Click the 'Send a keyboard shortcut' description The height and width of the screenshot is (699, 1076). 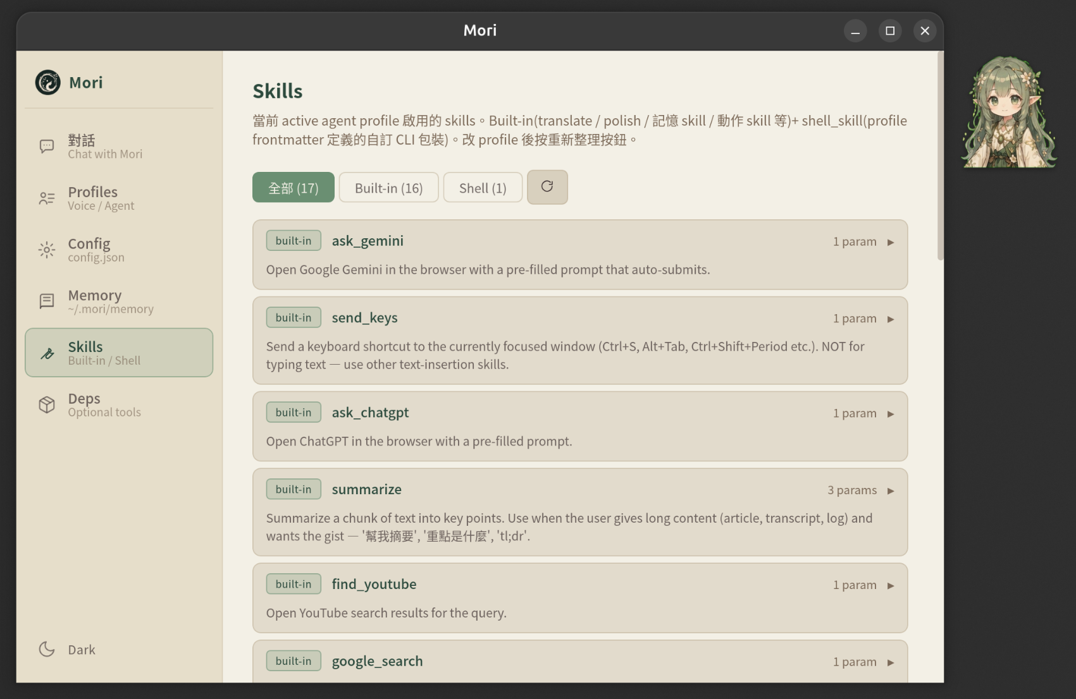coord(565,355)
